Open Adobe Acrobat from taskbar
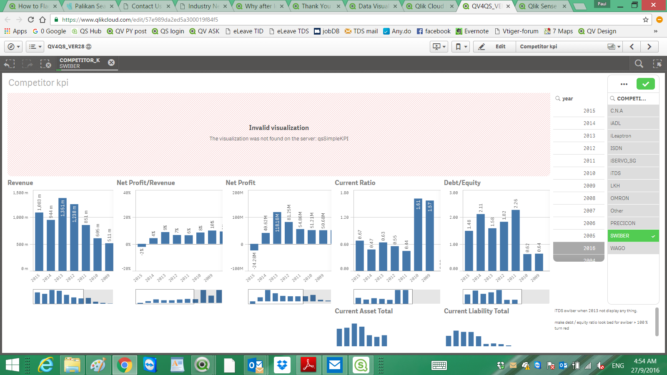Image resolution: width=667 pixels, height=375 pixels. tap(308, 365)
